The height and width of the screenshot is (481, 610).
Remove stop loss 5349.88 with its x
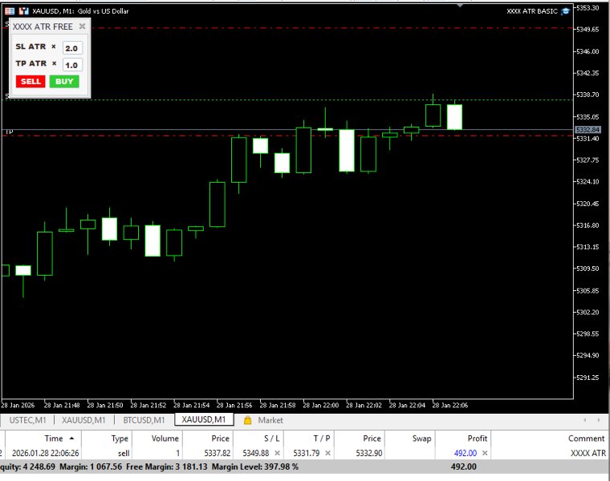coord(277,453)
